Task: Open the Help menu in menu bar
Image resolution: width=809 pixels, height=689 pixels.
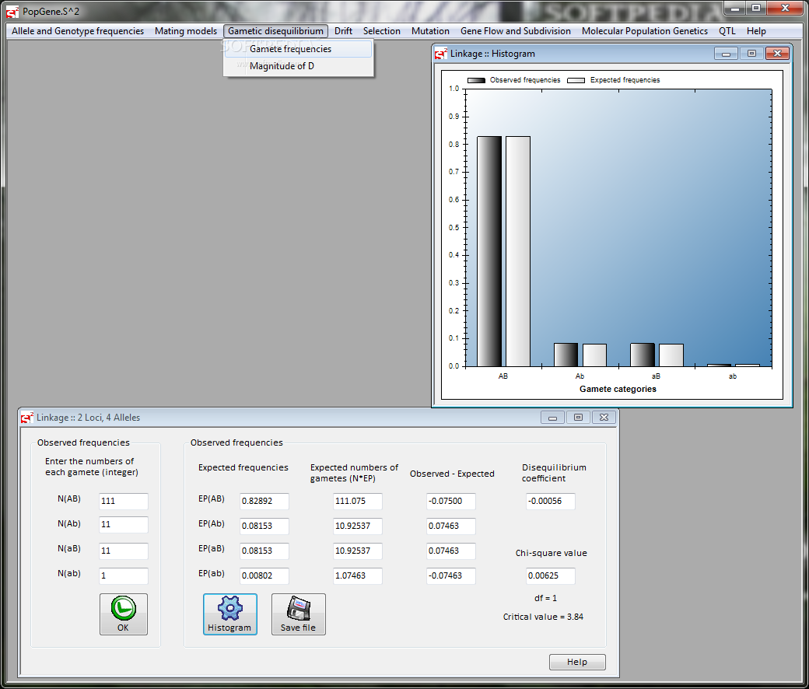Action: point(756,31)
